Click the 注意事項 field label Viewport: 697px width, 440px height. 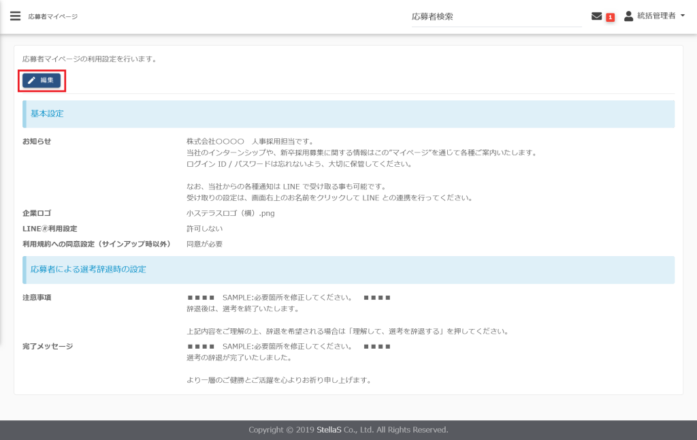tap(37, 298)
